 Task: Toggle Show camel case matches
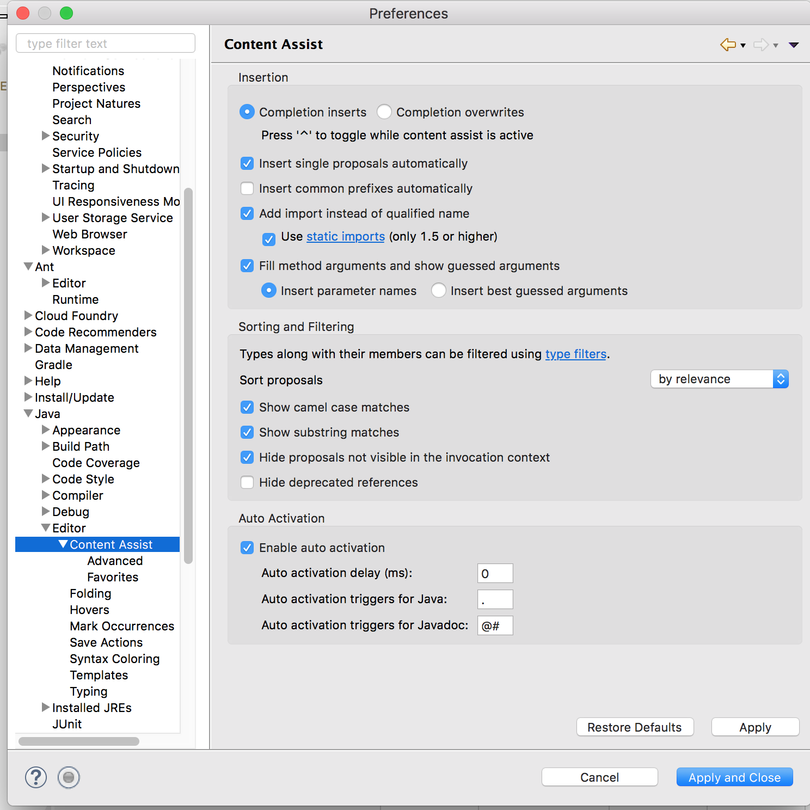(247, 407)
